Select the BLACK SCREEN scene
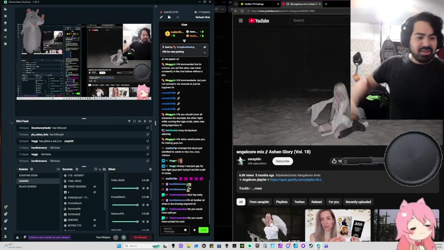 [38, 186]
